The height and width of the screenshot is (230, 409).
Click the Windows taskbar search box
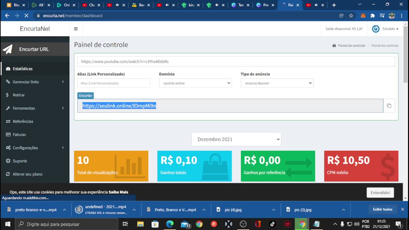coord(66,224)
